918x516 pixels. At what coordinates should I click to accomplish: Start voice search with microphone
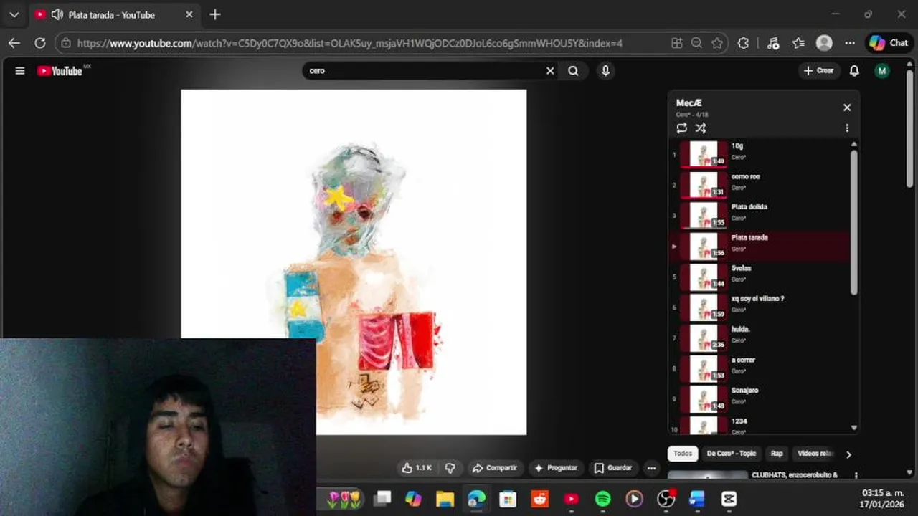coord(605,71)
